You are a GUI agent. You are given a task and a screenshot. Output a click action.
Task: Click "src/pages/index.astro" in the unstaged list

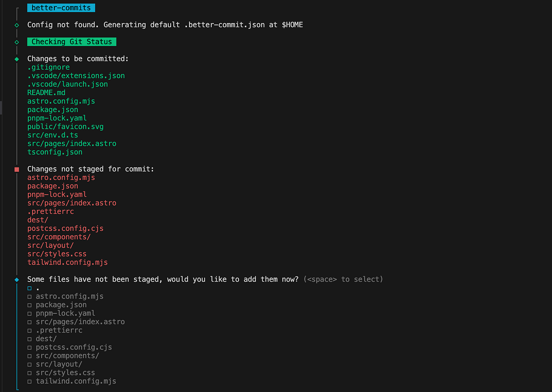click(72, 202)
